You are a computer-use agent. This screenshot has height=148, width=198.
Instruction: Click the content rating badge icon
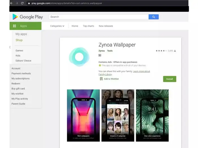[100, 56]
